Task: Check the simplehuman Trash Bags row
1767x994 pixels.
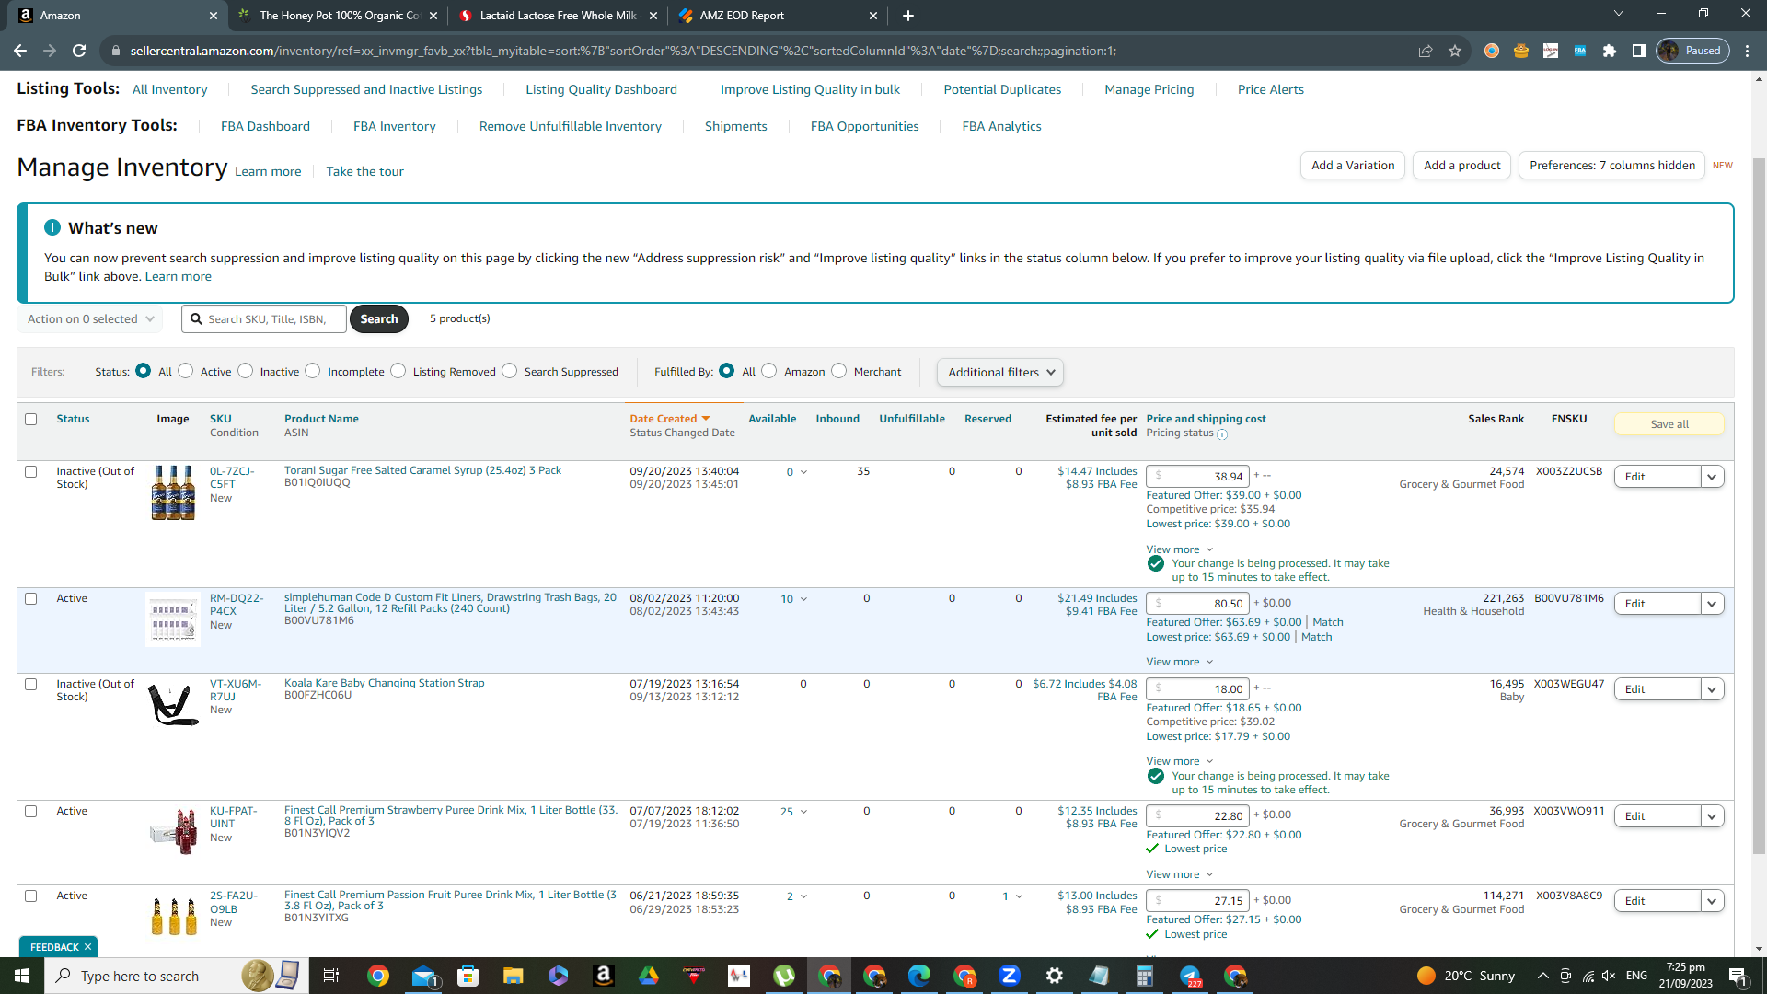Action: [x=30, y=598]
